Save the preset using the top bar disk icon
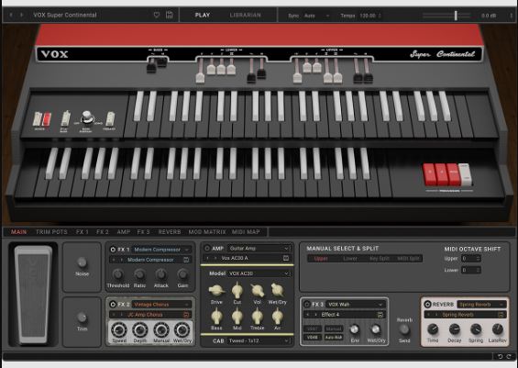Screen dimensions: 518x368 [x=169, y=15]
